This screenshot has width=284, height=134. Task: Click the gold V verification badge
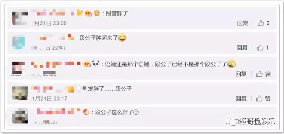pyautogui.click(x=80, y=13)
